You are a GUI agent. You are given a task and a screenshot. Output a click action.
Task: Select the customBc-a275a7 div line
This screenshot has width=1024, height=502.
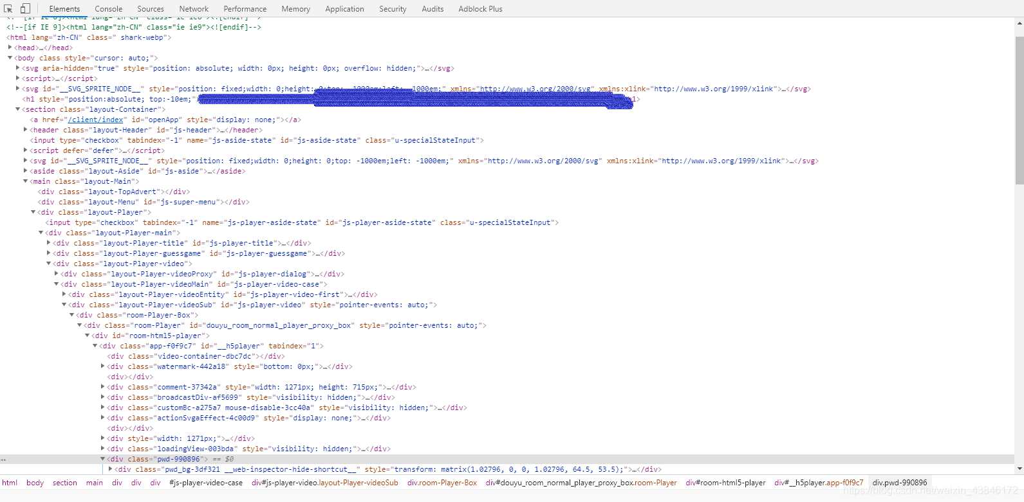point(287,408)
